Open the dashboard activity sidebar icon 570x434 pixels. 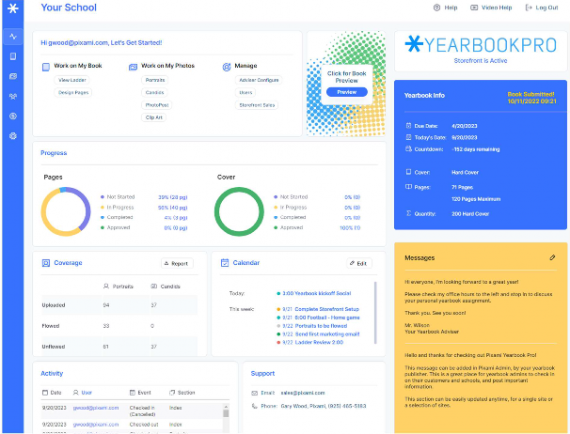[x=13, y=37]
